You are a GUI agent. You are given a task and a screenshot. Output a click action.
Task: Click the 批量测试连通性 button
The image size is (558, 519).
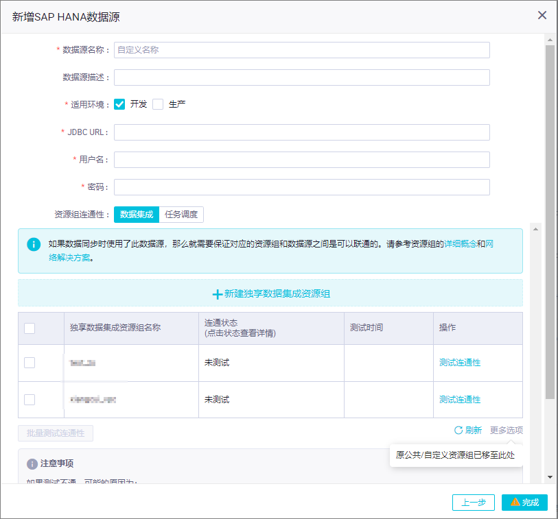pos(56,433)
